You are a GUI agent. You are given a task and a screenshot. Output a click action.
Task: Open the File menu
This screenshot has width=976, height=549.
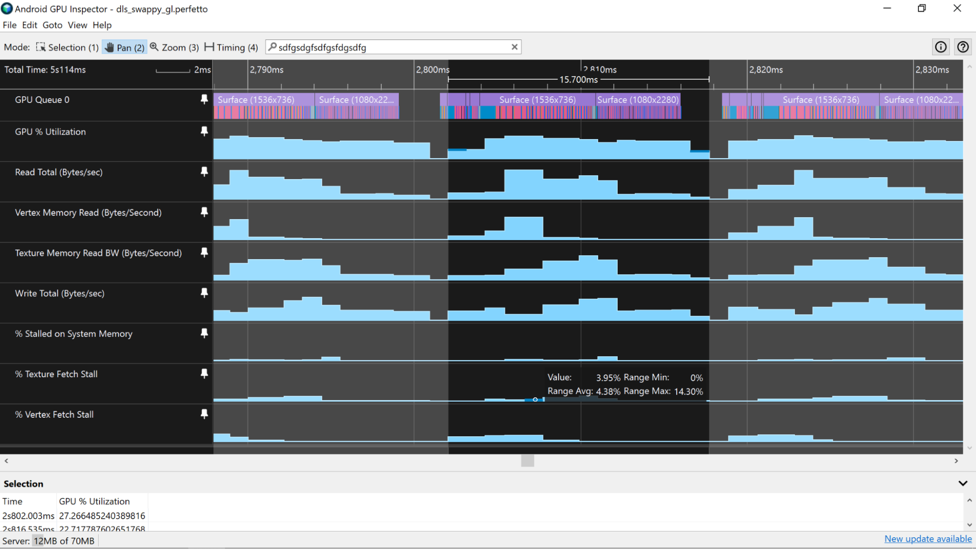click(9, 25)
